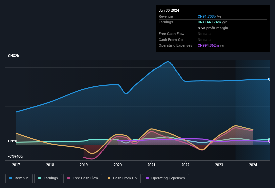Toggle the Earnings series legend button
Viewport: 275px width, 188px height.
[48, 178]
